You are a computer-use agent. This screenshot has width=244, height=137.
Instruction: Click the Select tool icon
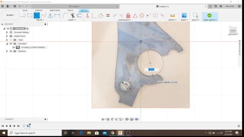click(195, 16)
